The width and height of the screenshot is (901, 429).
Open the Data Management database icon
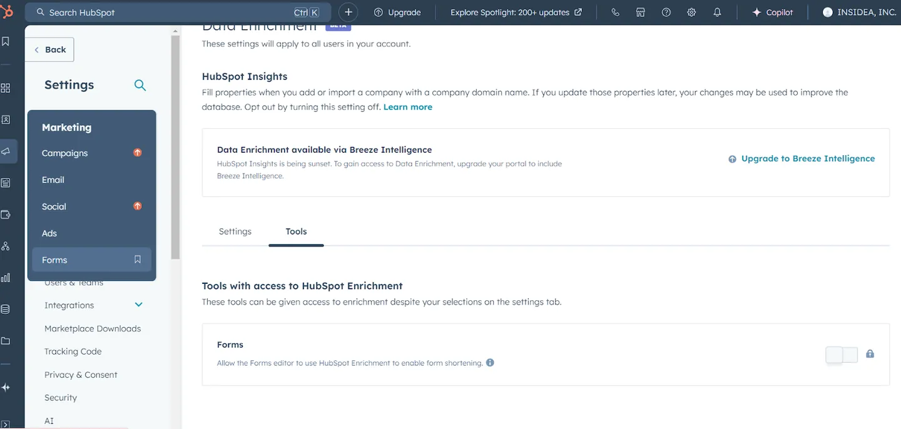point(6,309)
